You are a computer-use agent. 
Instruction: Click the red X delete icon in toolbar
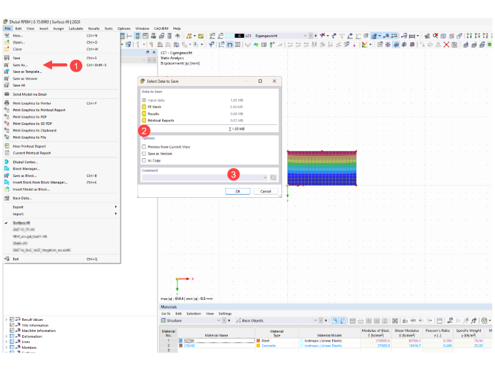click(x=446, y=45)
